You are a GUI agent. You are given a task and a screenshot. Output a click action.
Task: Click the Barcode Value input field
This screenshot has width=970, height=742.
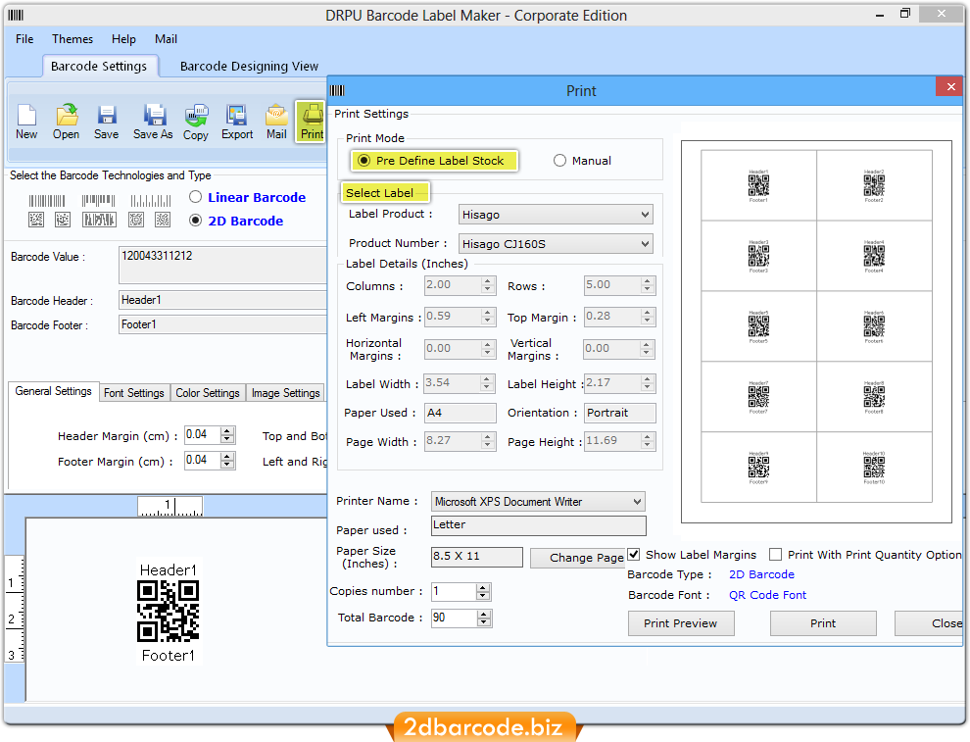222,265
